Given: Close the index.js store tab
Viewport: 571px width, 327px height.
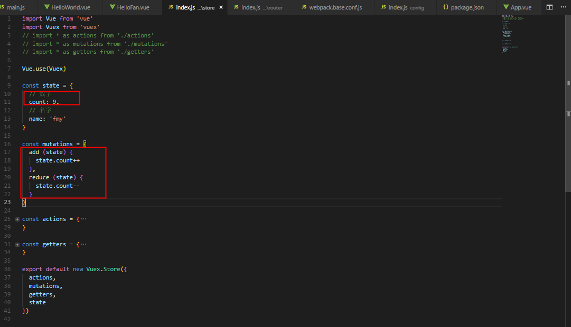Looking at the screenshot, I should 221,7.
